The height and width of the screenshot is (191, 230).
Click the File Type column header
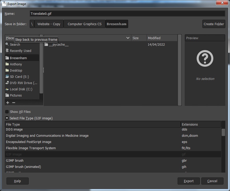93,124
